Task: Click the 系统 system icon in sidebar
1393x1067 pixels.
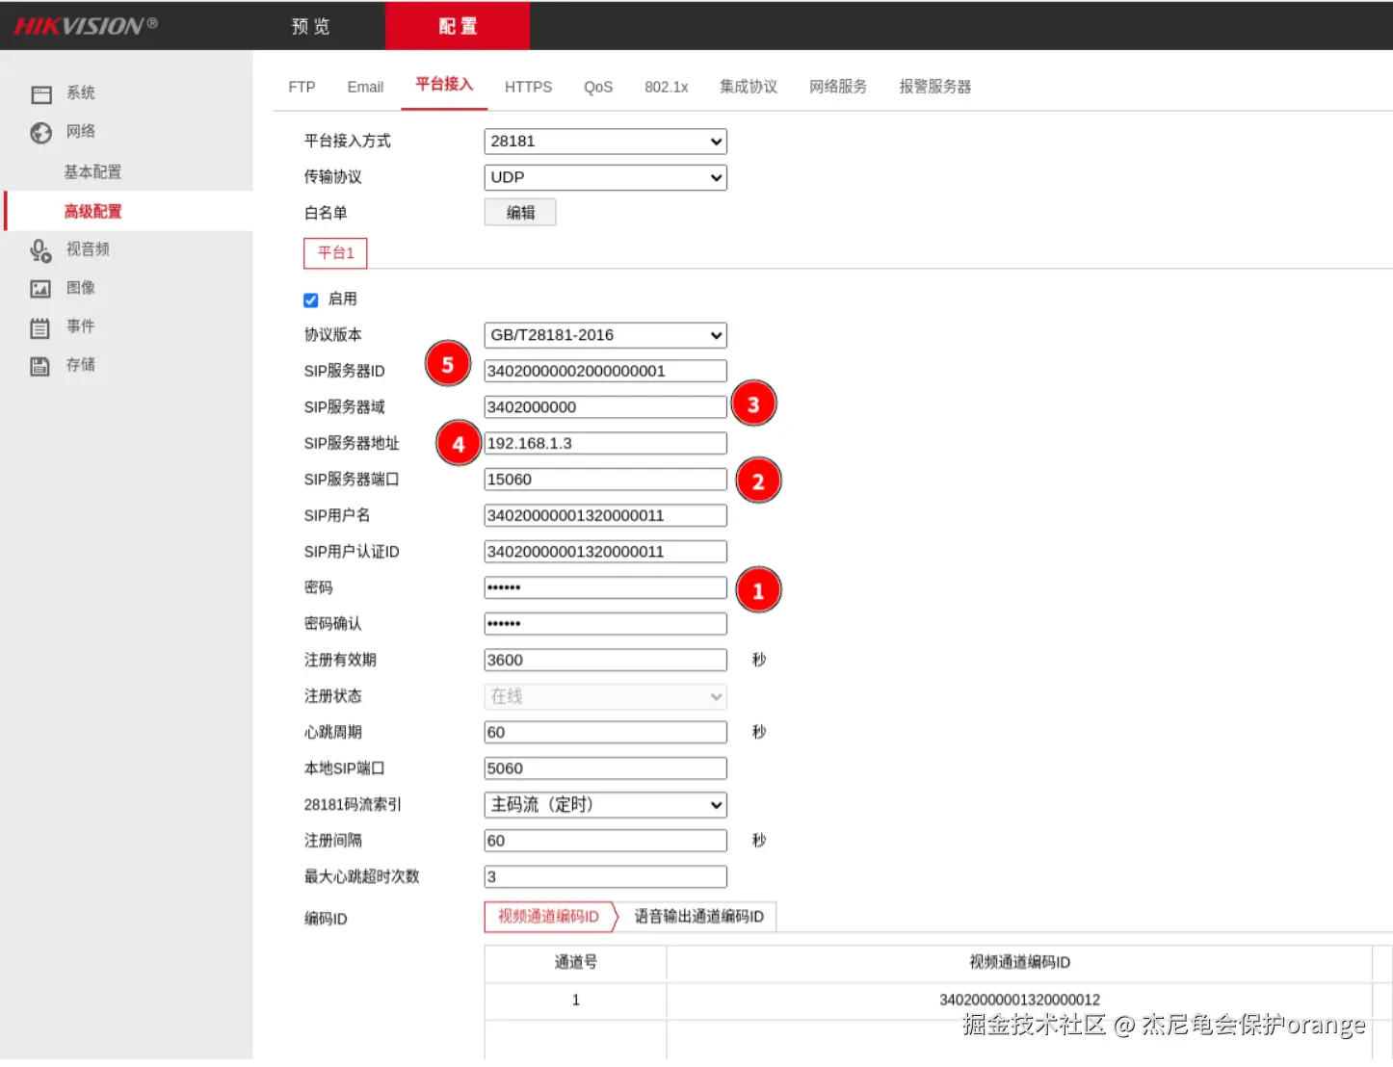Action: point(40,94)
